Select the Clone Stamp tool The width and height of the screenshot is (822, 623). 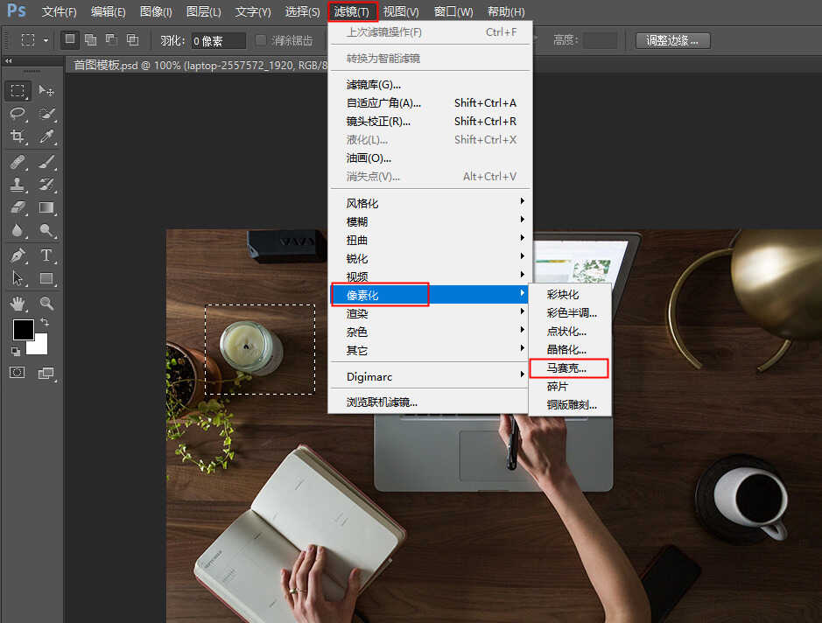18,185
